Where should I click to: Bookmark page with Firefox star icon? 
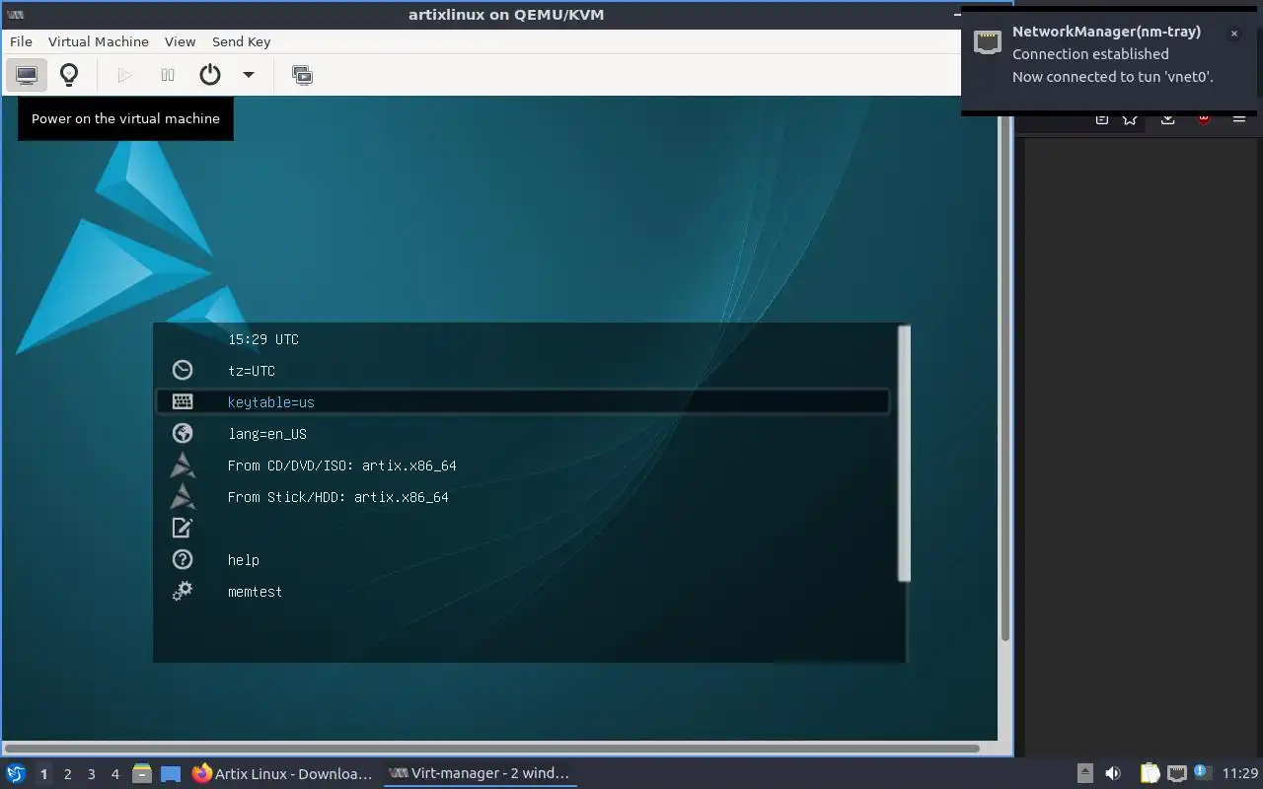1130,119
